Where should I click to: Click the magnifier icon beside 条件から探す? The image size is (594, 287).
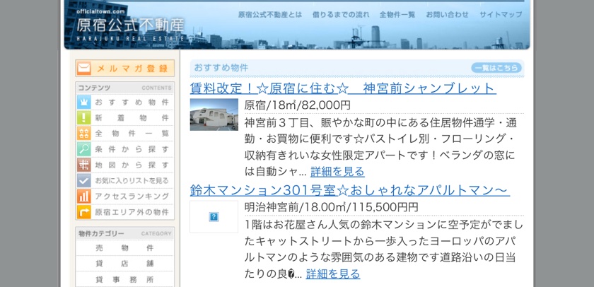click(x=84, y=149)
